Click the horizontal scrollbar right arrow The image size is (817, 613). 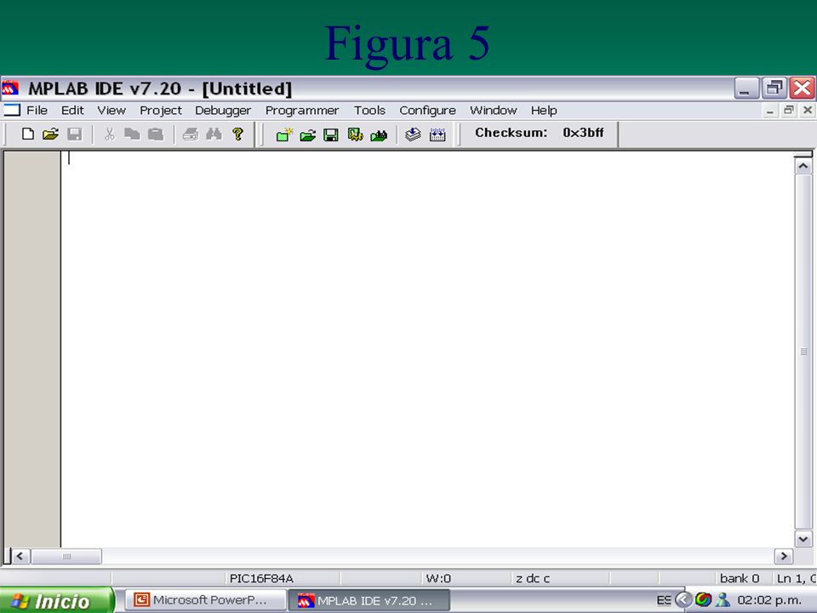(x=784, y=556)
